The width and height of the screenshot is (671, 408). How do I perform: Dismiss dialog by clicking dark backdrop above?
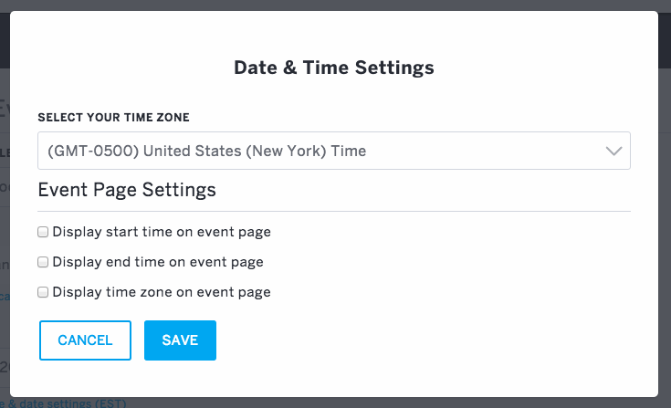click(x=336, y=5)
